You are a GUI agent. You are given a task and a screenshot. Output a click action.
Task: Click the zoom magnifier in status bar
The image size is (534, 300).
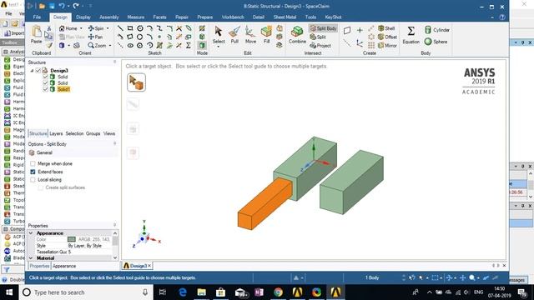pyautogui.click(x=472, y=277)
